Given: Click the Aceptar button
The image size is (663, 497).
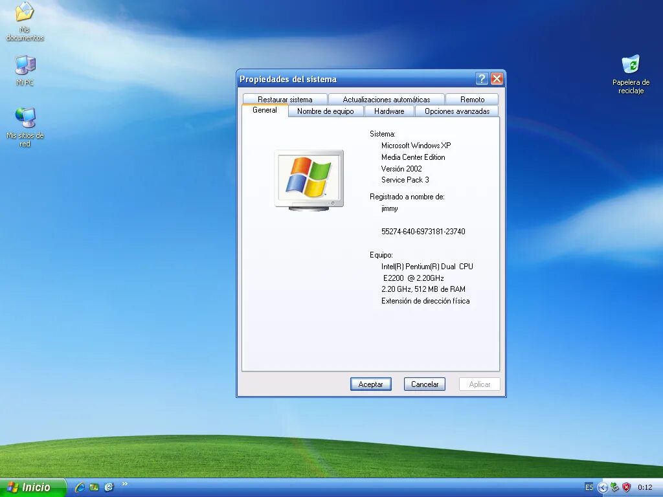Looking at the screenshot, I should pos(371,384).
